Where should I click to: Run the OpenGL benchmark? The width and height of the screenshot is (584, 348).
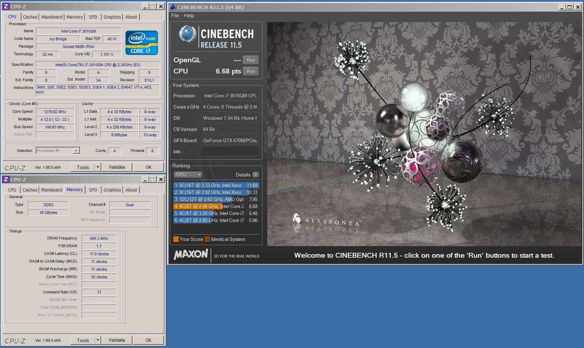(251, 60)
